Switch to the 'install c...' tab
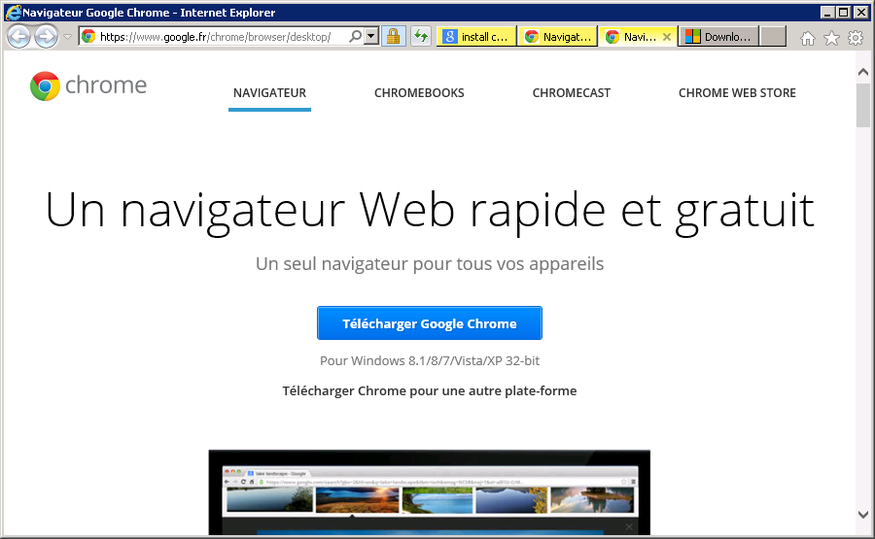The width and height of the screenshot is (875, 539). click(476, 37)
